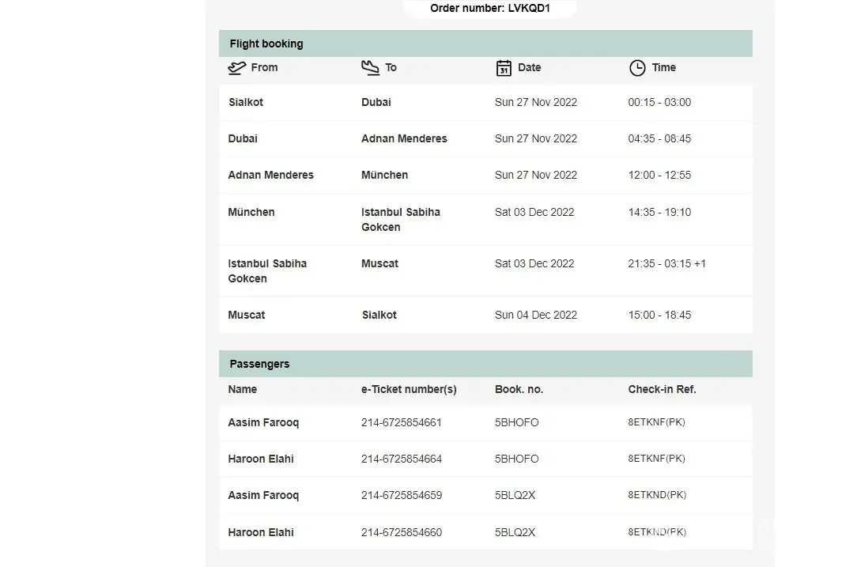Image resolution: width=857 pixels, height=567 pixels.
Task: Click the 21:35 - 03:15 +1 flight time
Action: coord(666,263)
